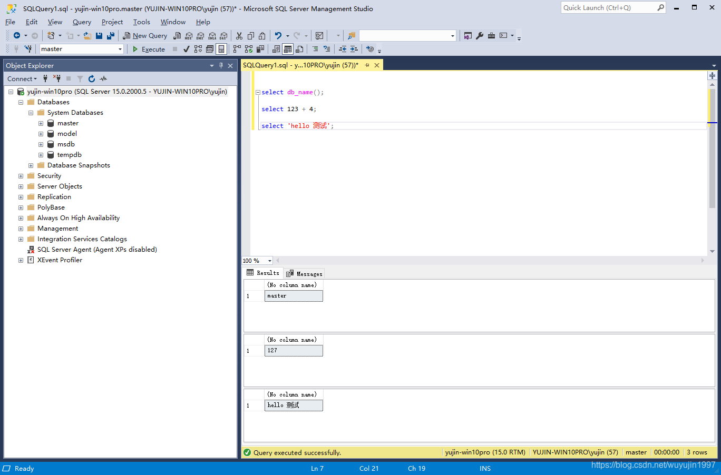Expand the Management folder node
Viewport: 721px width, 475px height.
(x=21, y=229)
